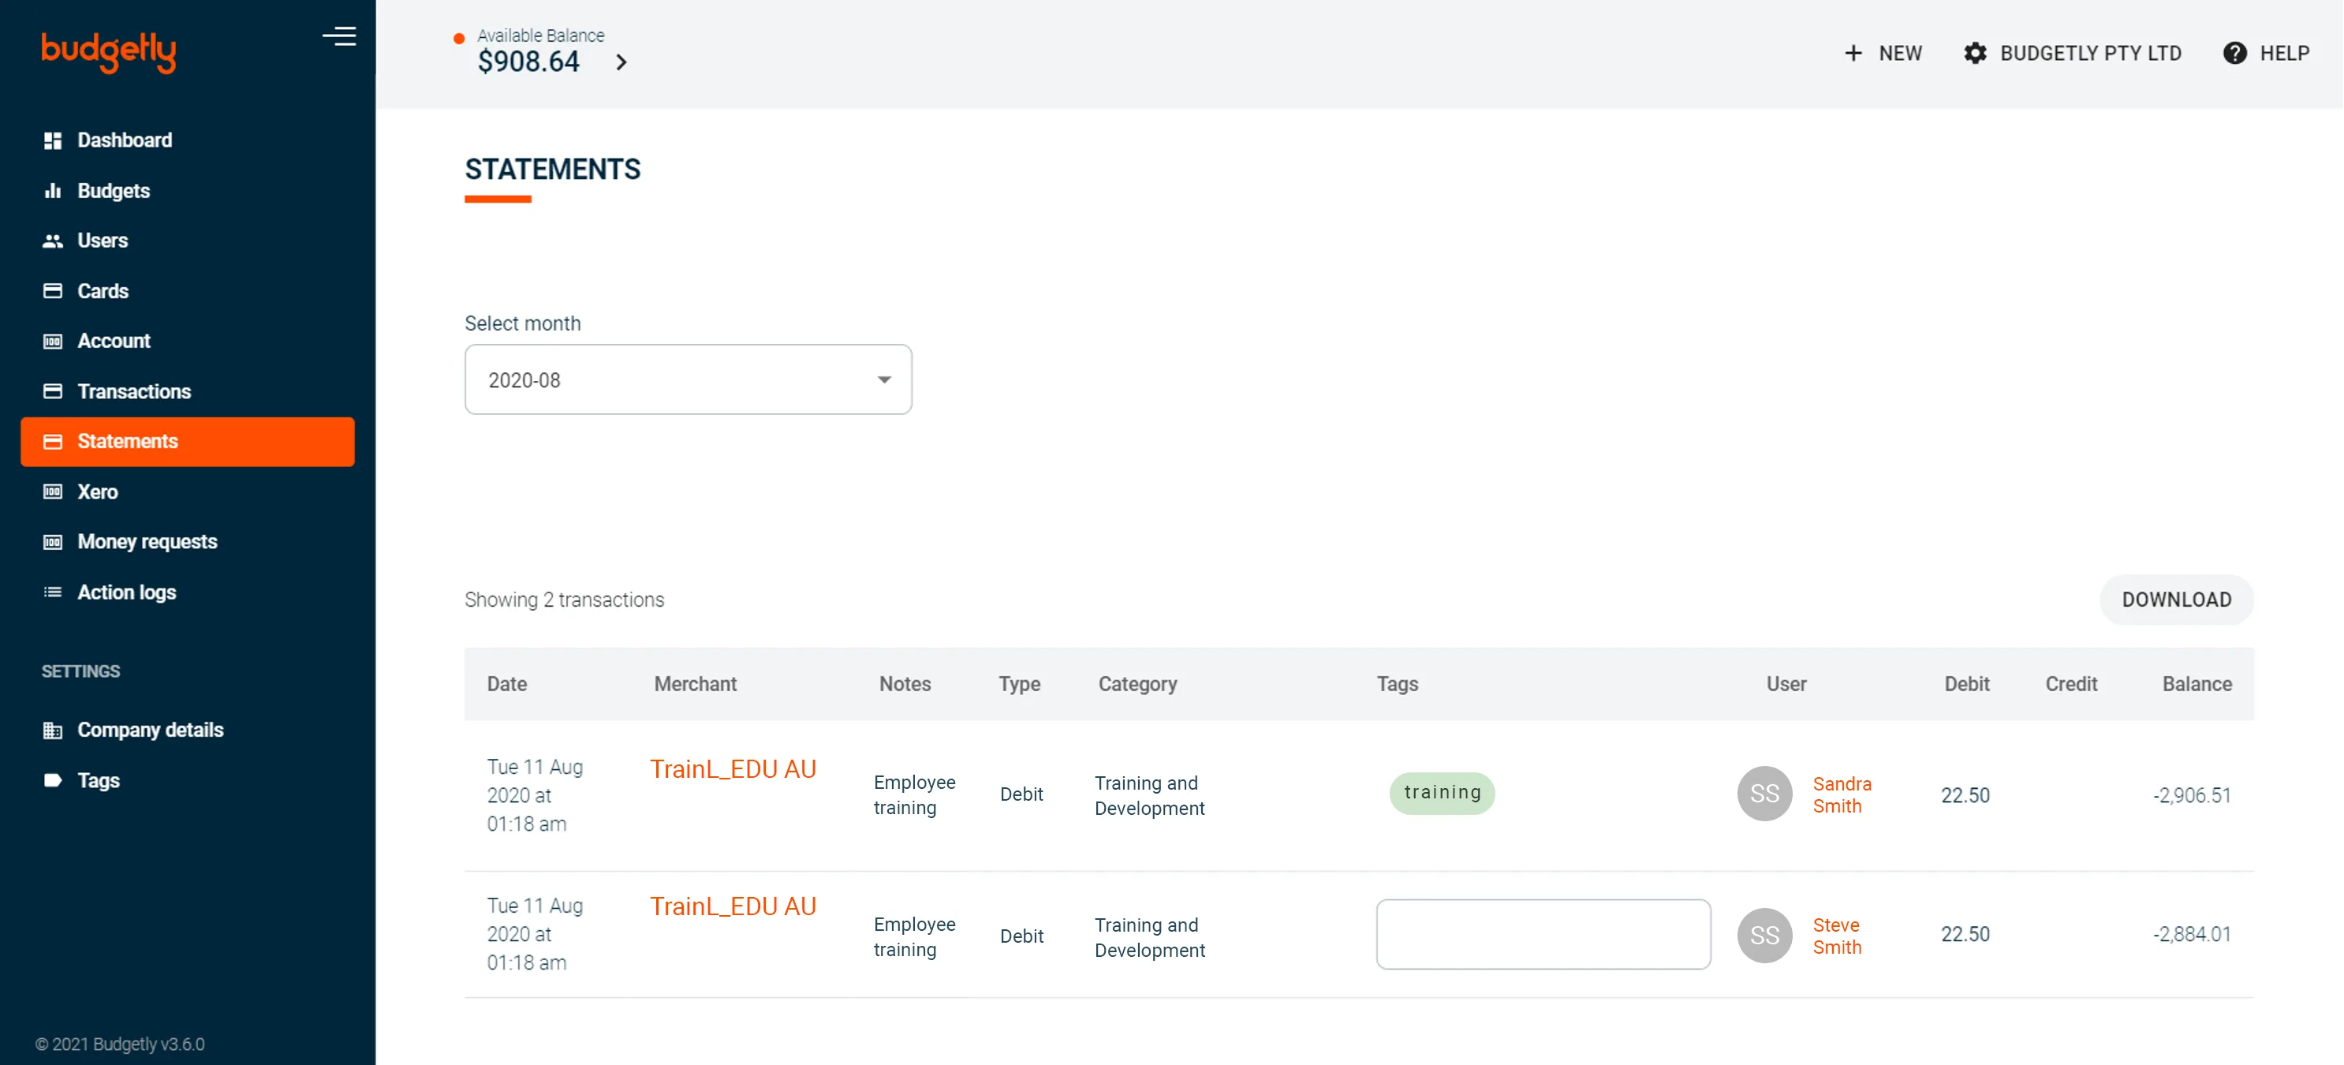
Task: Click the Cards credit card icon
Action: [53, 291]
